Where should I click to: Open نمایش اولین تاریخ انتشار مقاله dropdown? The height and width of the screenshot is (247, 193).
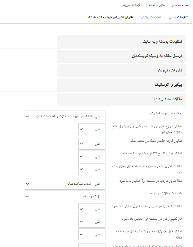point(92,156)
